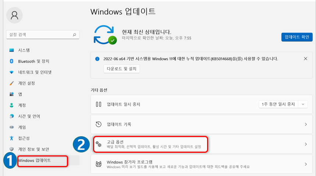Open 고급 옵션 via its chevron
The width and height of the screenshot is (316, 176).
[306, 144]
